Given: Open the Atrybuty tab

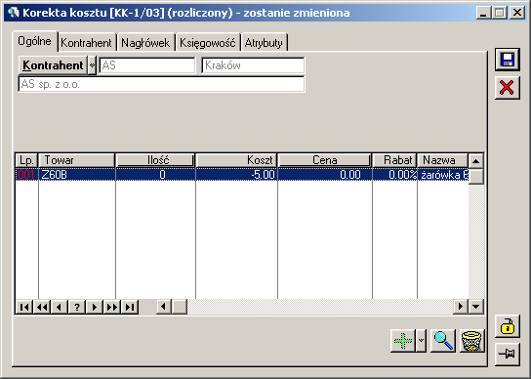Looking at the screenshot, I should pyautogui.click(x=264, y=43).
